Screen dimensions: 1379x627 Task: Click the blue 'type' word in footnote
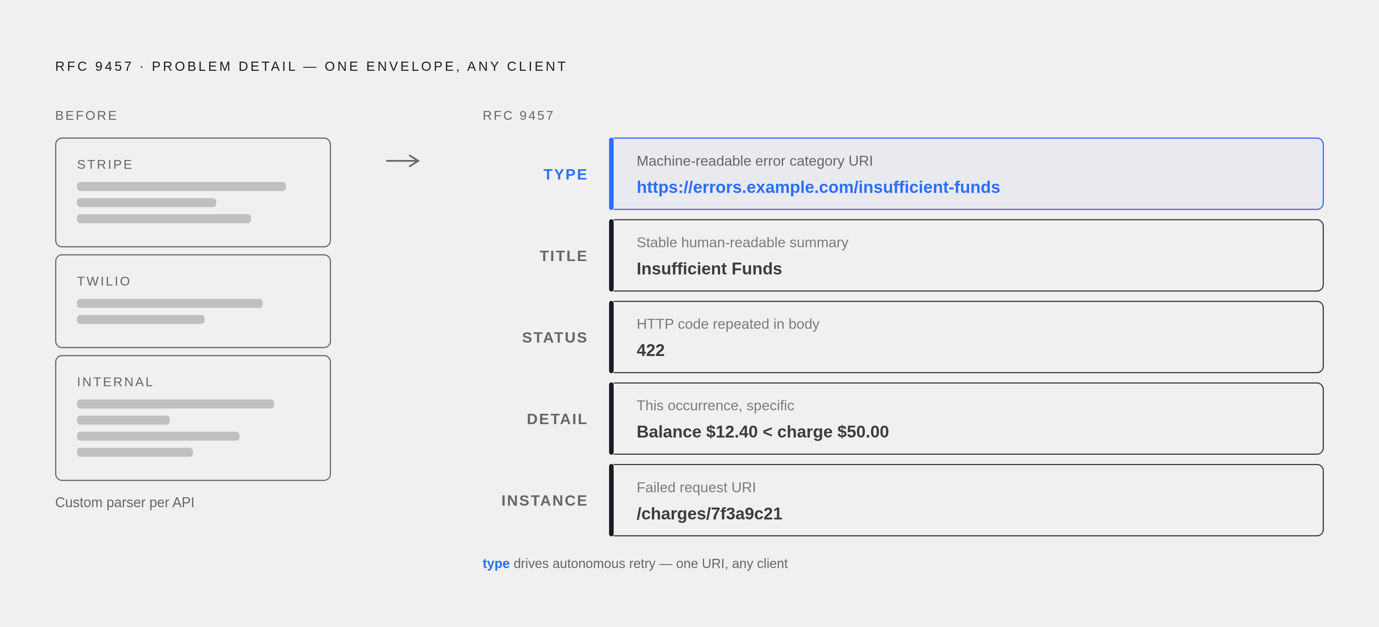pos(496,564)
